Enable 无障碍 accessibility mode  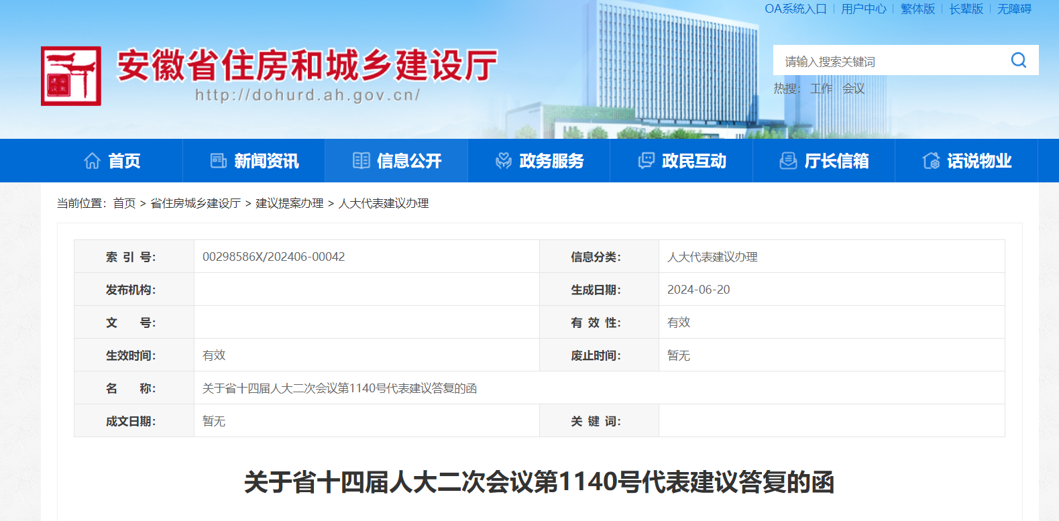(x=1014, y=9)
